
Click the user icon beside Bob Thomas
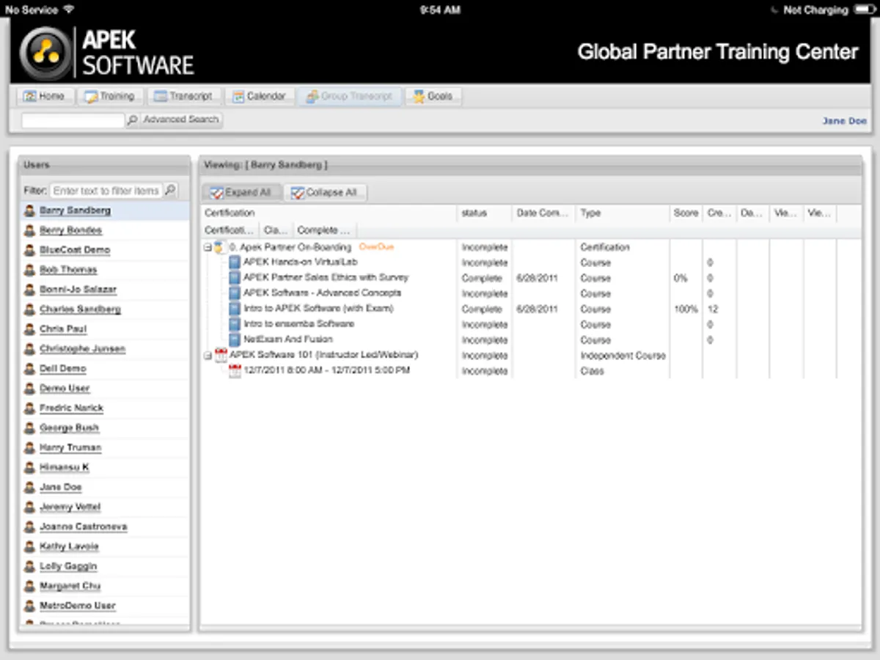(29, 270)
